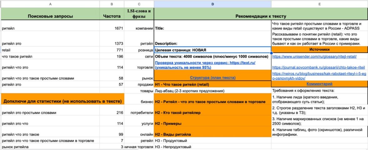The height and width of the screenshot is (150, 368).
Task: Select the 'H2 - Примеры' cell
Action: (x=213, y=121)
